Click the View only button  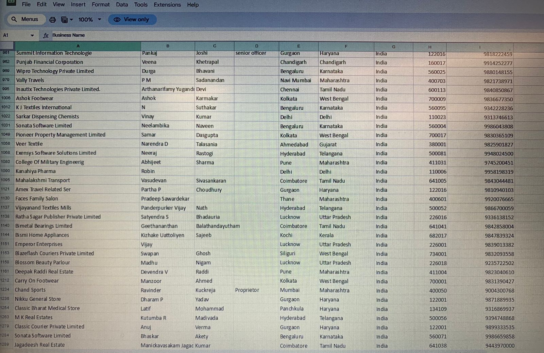(132, 20)
